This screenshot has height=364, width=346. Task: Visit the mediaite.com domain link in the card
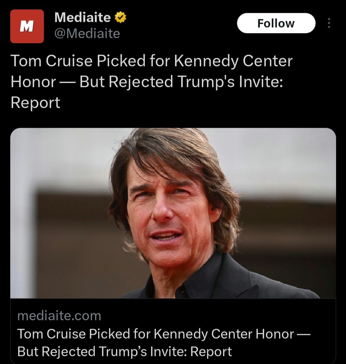pyautogui.click(x=59, y=316)
